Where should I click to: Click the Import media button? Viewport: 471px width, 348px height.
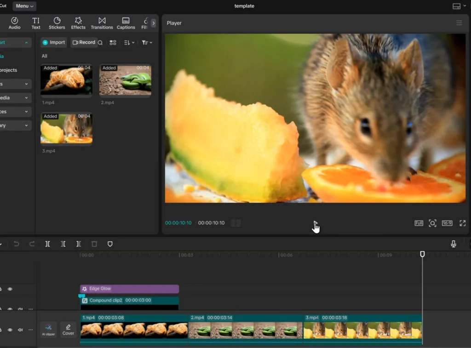click(x=54, y=42)
